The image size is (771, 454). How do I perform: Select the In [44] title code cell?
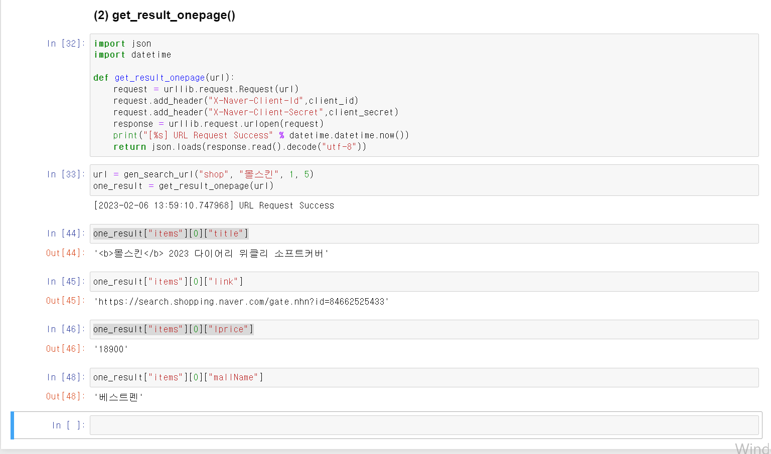click(x=424, y=234)
